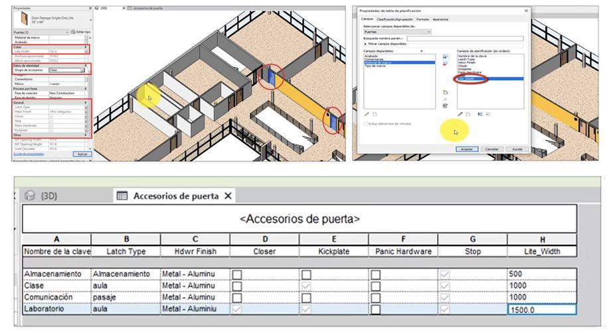Collapse the Proceso por fases group
Screen dimensions: 611x333
coord(86,89)
